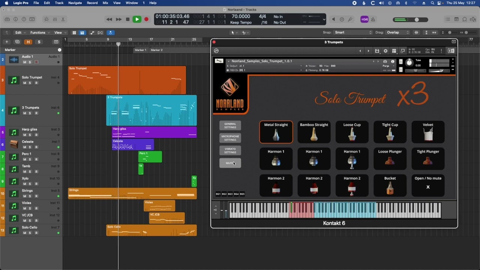
Task: Open GENERAL SETTINGS in Norrland plugin
Action: pos(230,126)
